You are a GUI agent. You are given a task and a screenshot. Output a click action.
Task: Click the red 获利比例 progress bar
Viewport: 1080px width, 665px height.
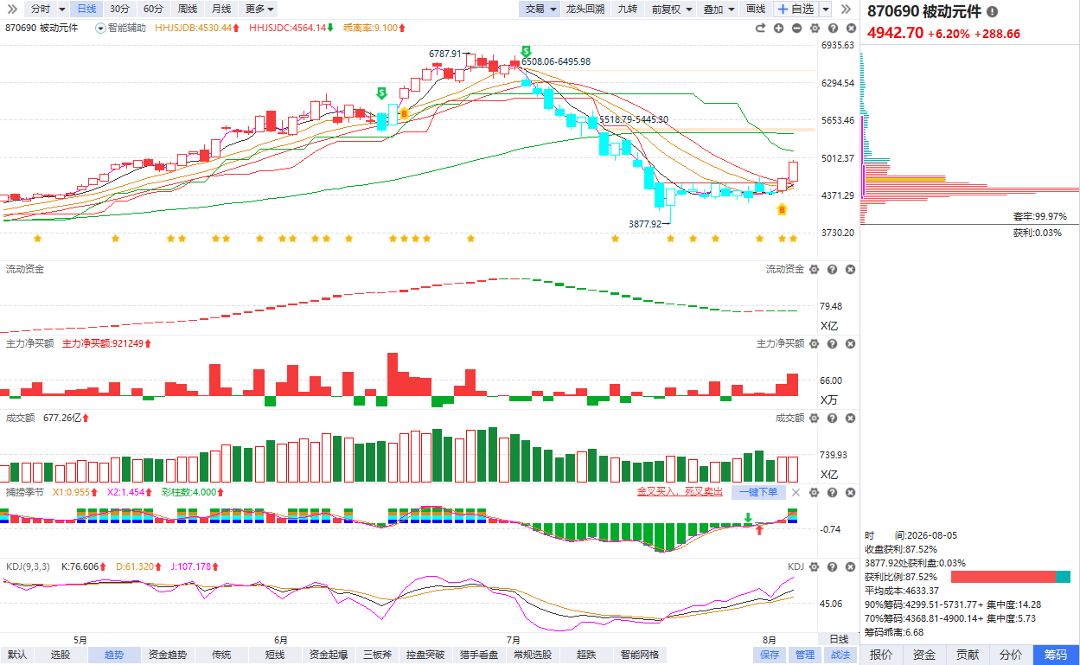click(x=1004, y=577)
